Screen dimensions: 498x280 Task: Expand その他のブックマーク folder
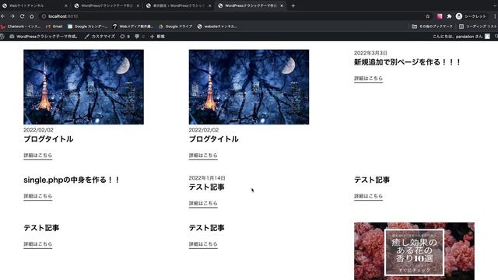tap(432, 26)
